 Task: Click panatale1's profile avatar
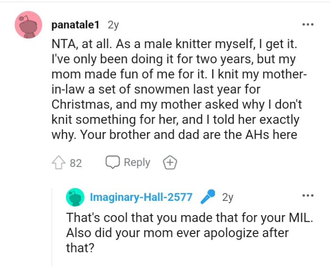coord(30,25)
